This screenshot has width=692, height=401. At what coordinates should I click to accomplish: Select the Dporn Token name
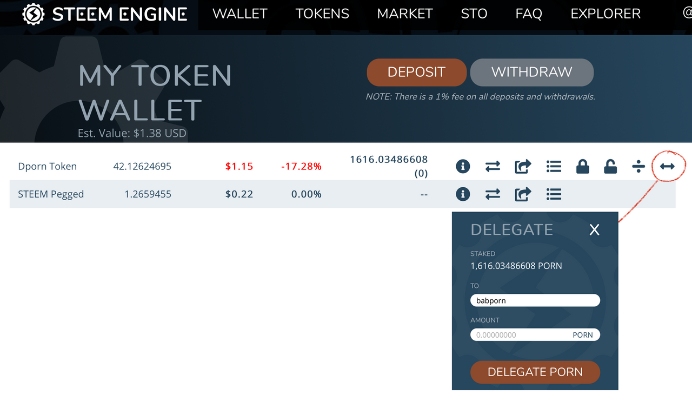[x=48, y=167]
